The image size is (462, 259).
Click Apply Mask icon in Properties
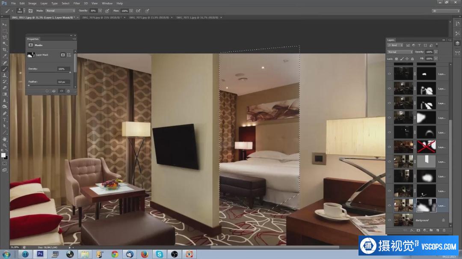[54, 91]
